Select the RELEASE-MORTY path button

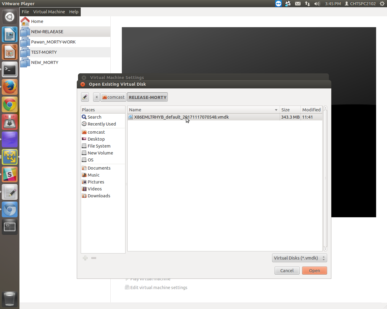(x=147, y=97)
